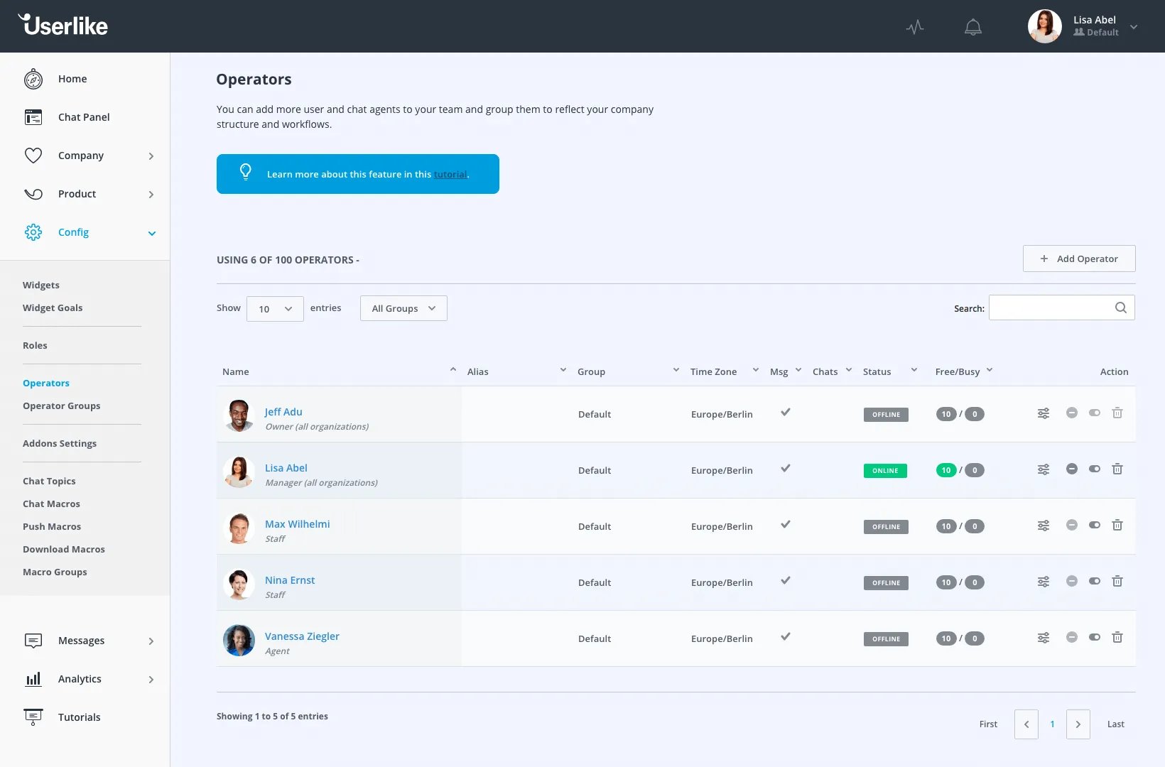Select Operator Groups in the sidebar
This screenshot has height=767, width=1165.
coord(62,406)
